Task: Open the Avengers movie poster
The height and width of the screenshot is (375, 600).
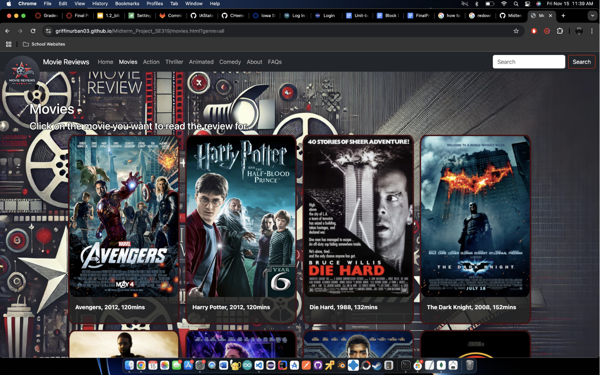Action: pyautogui.click(x=124, y=216)
